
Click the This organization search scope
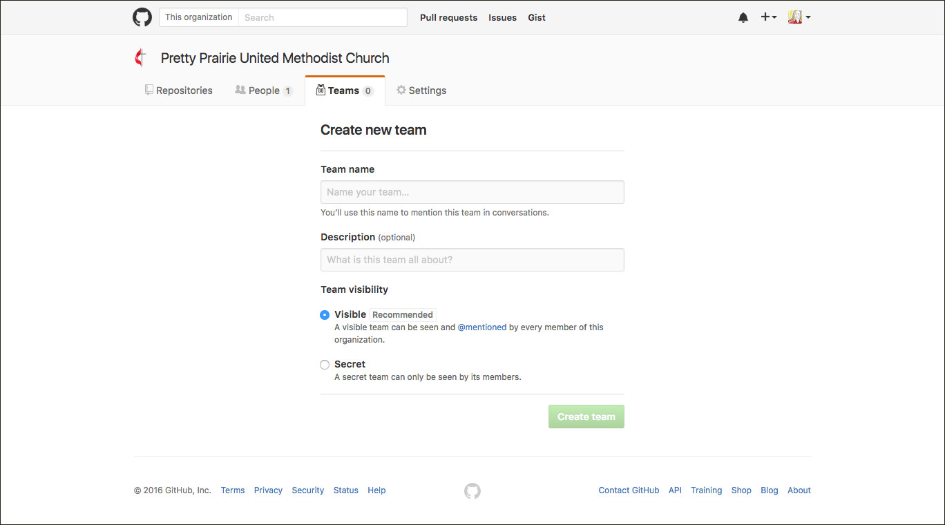click(199, 17)
